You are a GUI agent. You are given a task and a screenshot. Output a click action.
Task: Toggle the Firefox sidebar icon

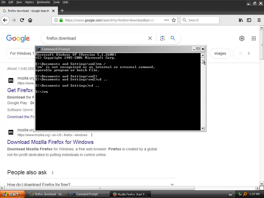coord(249,20)
